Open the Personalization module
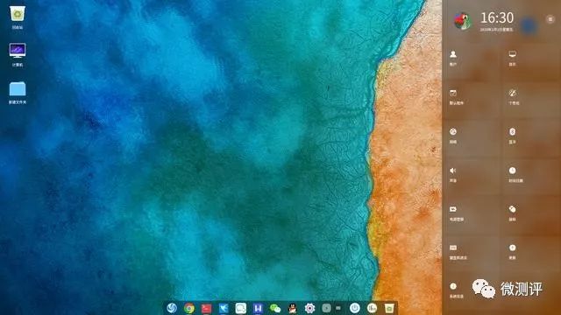This screenshot has height=315, width=561. tap(514, 97)
